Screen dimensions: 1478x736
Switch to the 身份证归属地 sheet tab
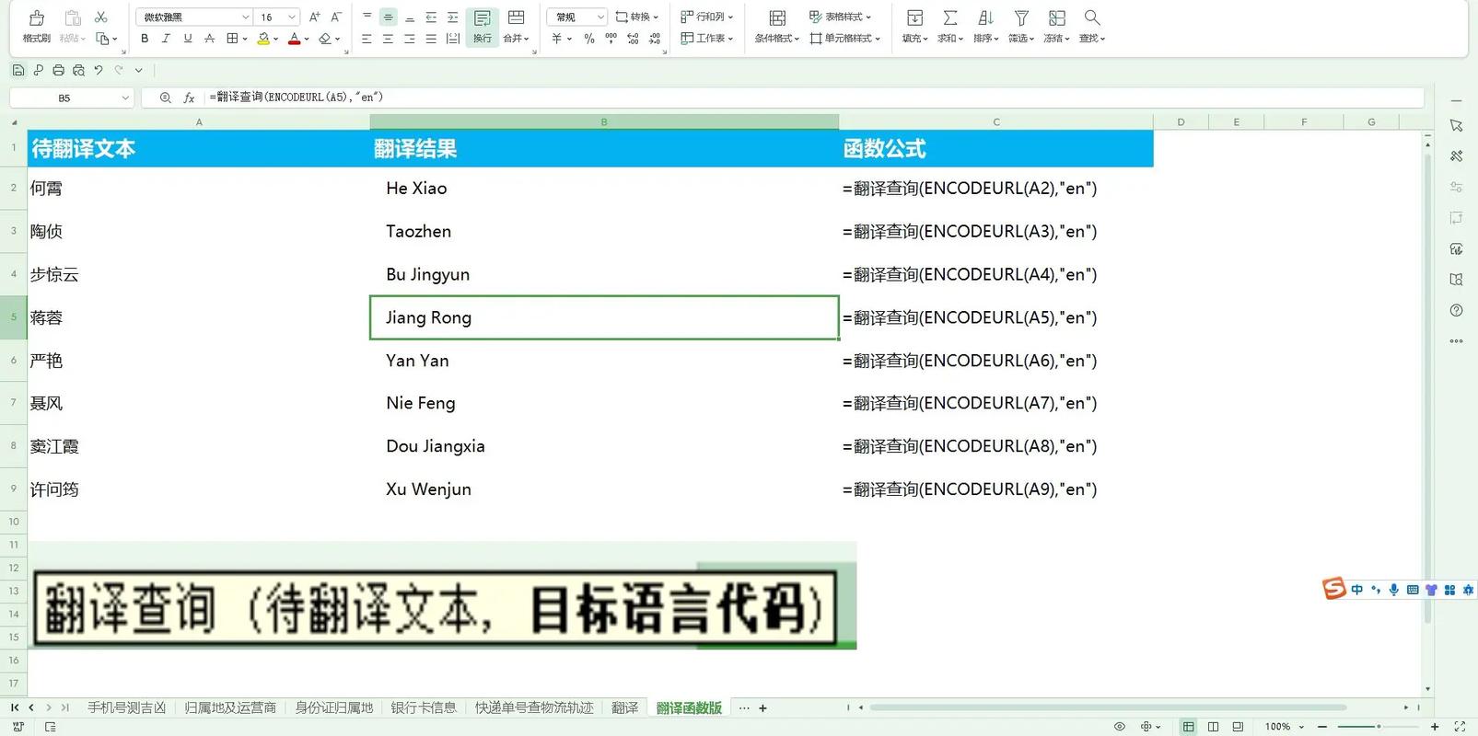(334, 707)
